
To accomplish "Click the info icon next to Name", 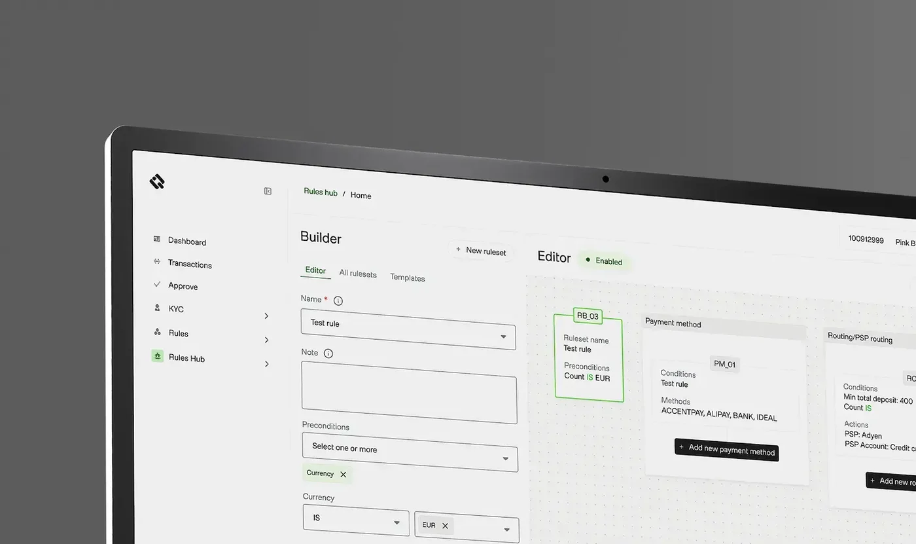I will point(338,301).
